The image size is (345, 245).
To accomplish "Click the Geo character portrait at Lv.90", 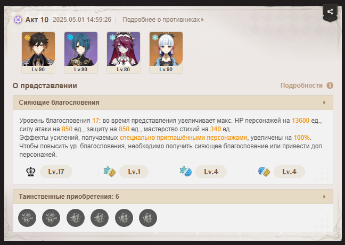I will (38, 53).
